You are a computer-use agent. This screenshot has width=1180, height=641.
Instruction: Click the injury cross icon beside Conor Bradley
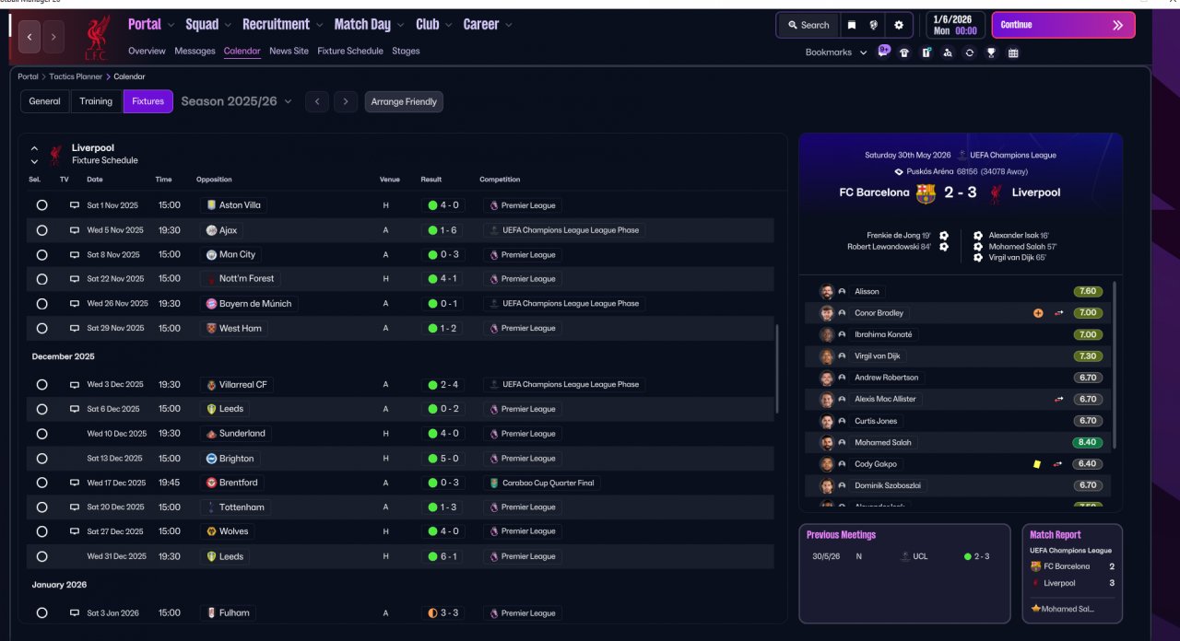1038,313
